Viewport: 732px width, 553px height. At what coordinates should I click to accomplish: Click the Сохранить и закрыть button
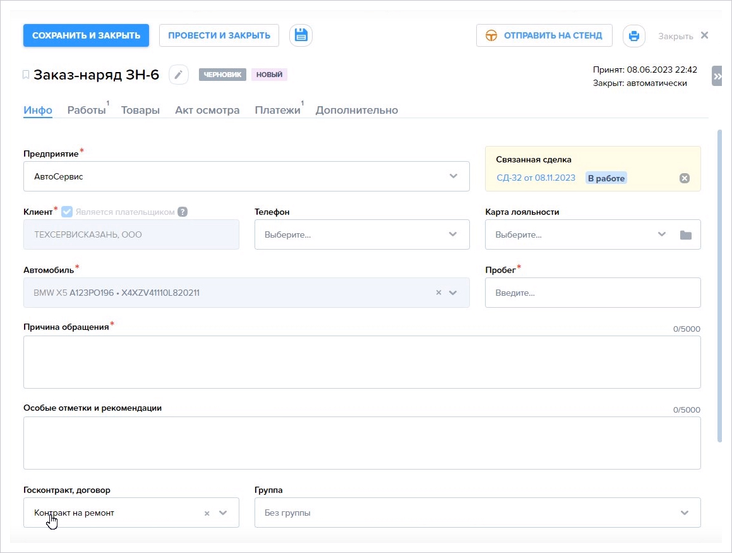[86, 35]
